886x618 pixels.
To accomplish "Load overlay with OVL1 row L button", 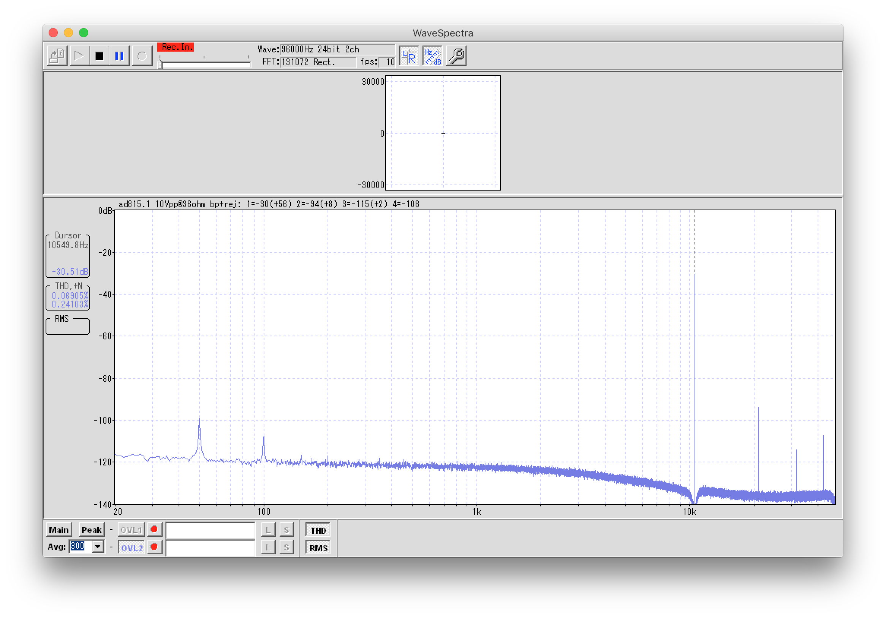I will coord(268,530).
